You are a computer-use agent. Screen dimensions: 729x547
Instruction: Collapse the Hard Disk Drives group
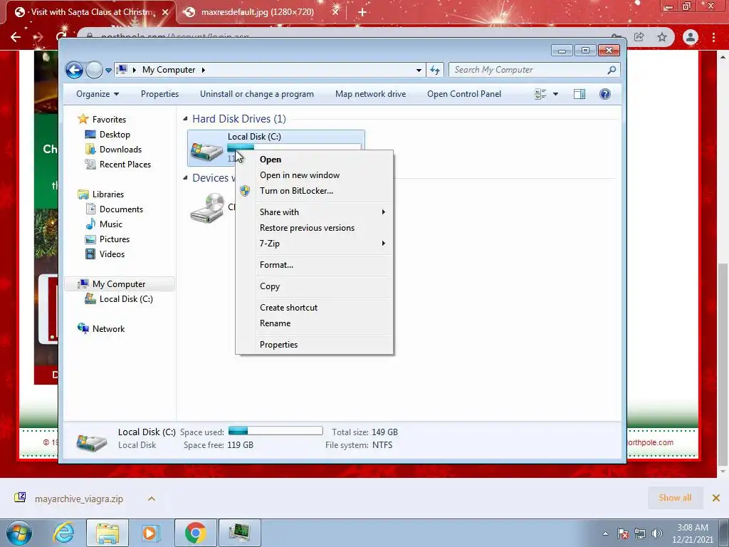[x=185, y=119]
